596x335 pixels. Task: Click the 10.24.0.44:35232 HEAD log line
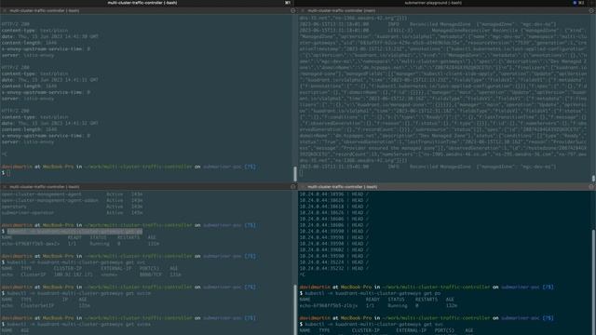333,269
